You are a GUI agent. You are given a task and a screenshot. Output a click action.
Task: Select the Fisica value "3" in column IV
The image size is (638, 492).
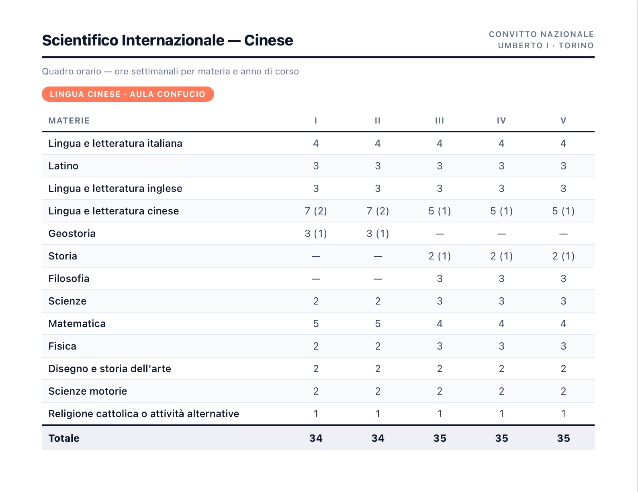tap(501, 346)
